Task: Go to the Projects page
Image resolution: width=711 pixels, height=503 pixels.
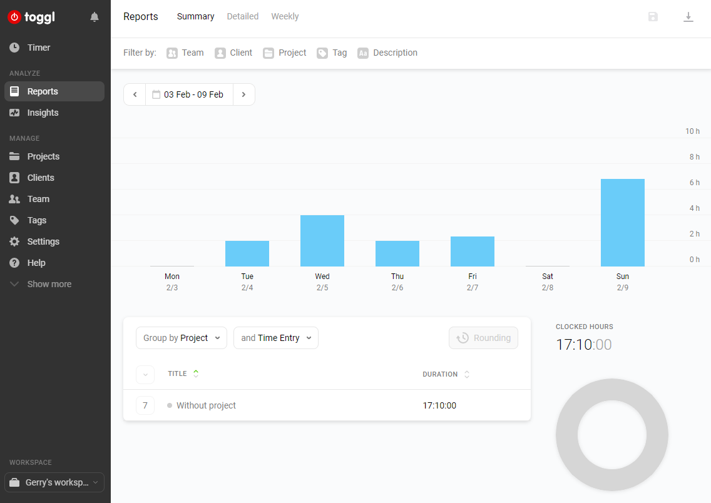Action: tap(43, 156)
